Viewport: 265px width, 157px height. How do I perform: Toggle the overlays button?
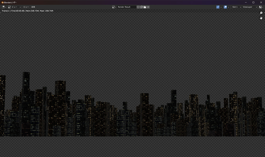point(225,7)
